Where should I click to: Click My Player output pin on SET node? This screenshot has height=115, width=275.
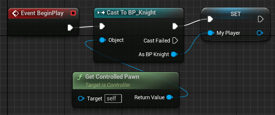coord(260,33)
